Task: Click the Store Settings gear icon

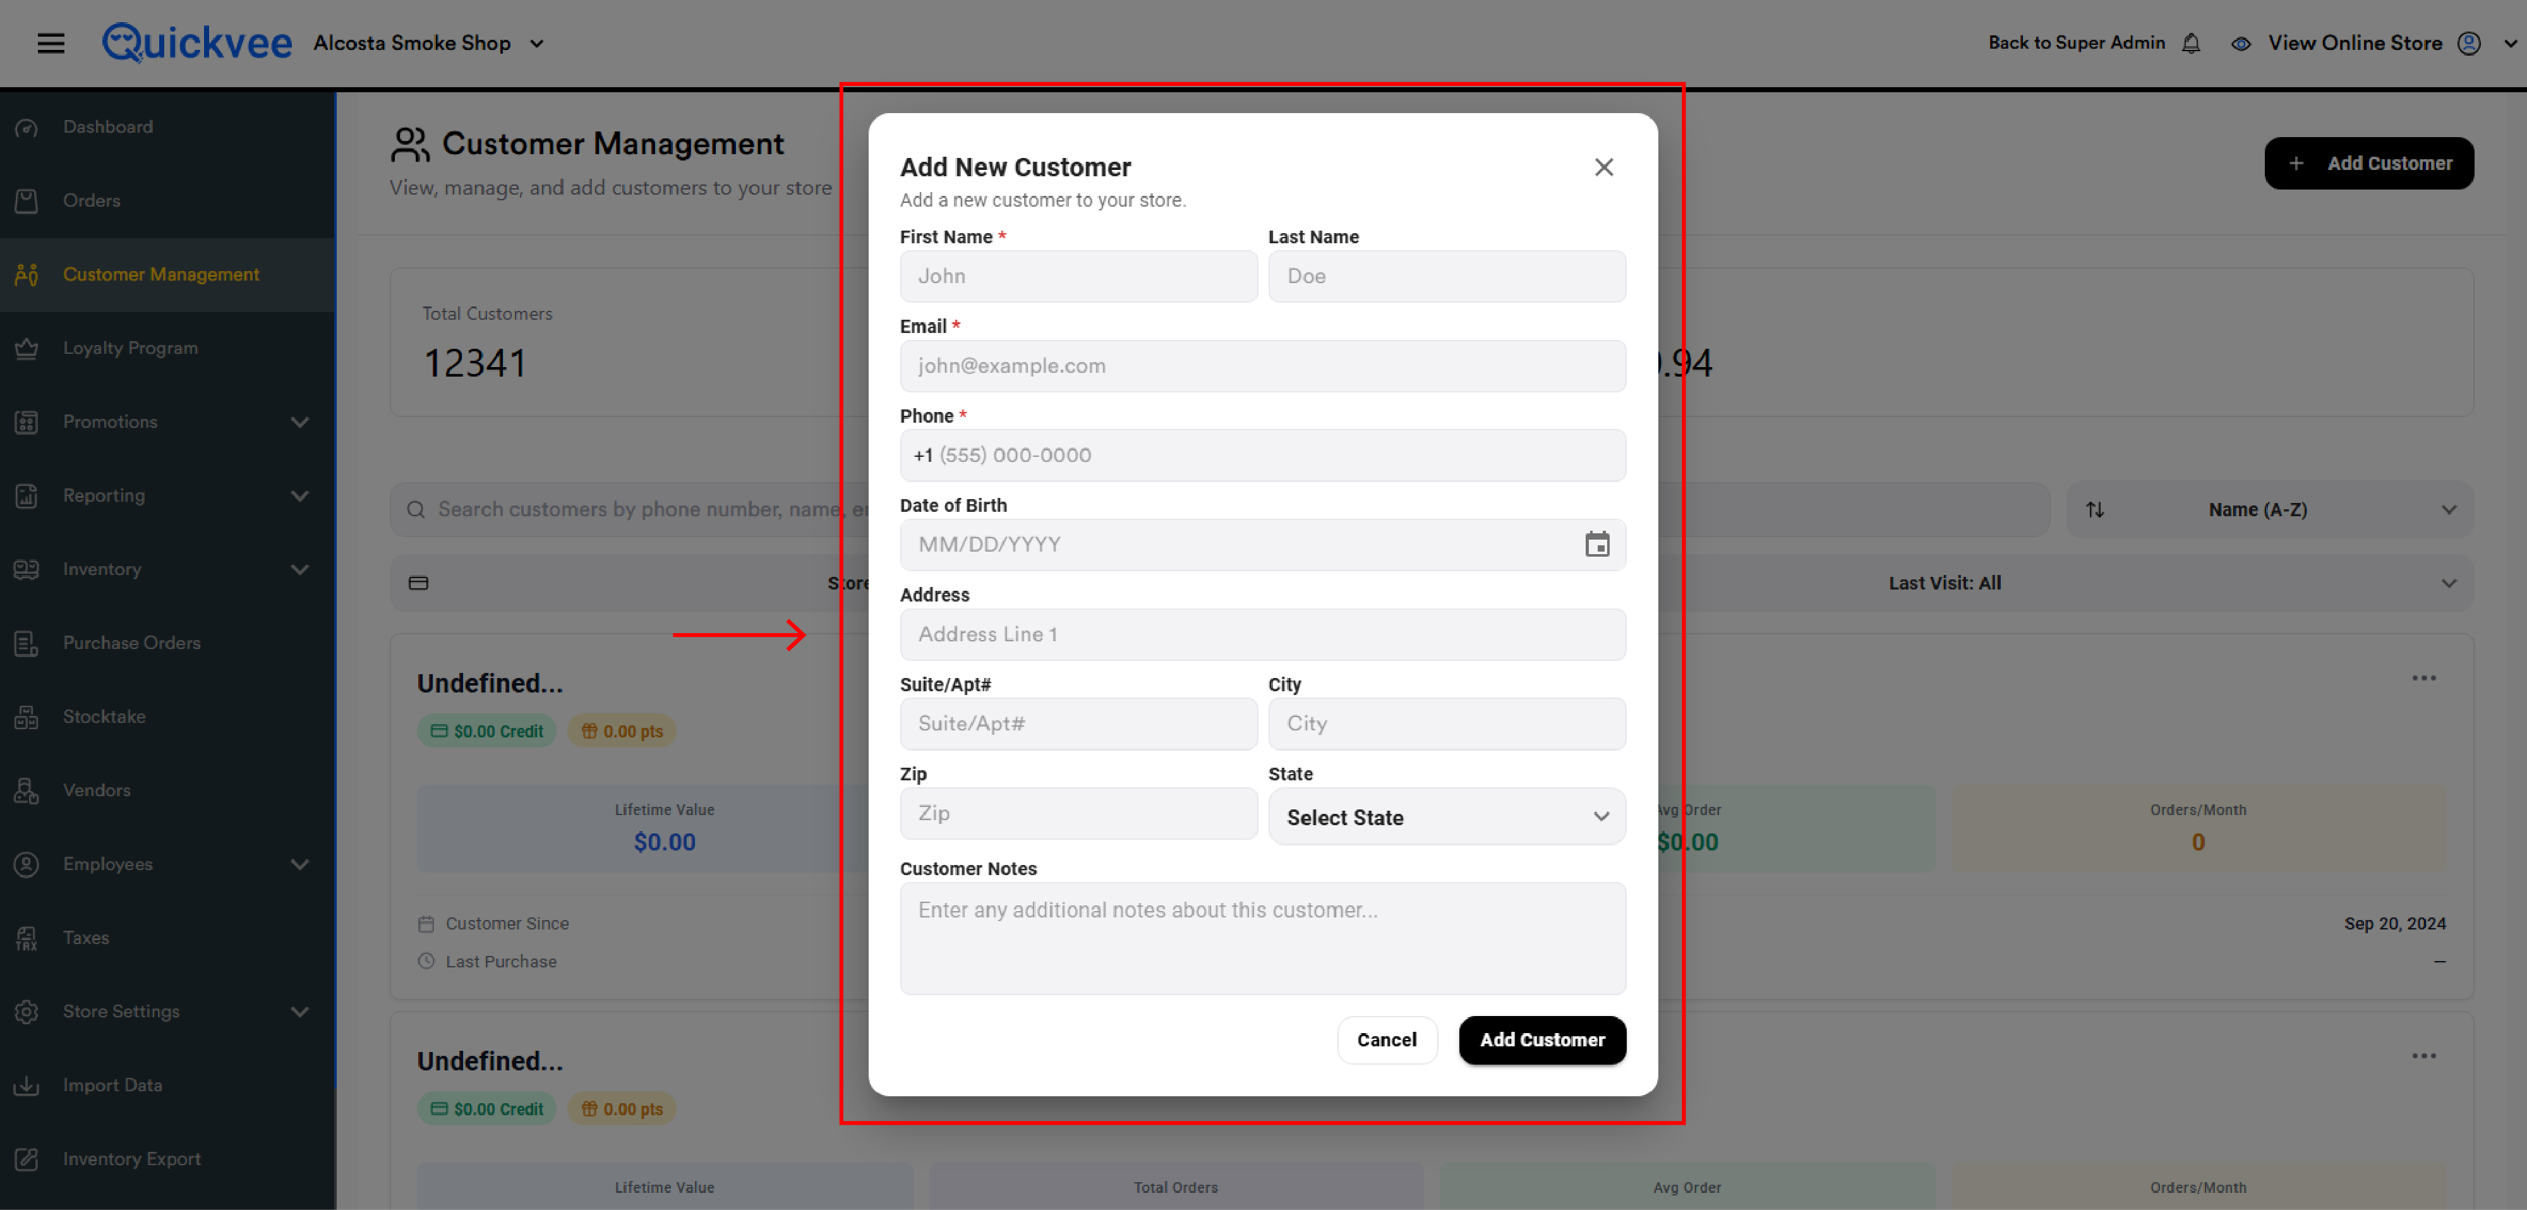Action: click(x=27, y=1011)
